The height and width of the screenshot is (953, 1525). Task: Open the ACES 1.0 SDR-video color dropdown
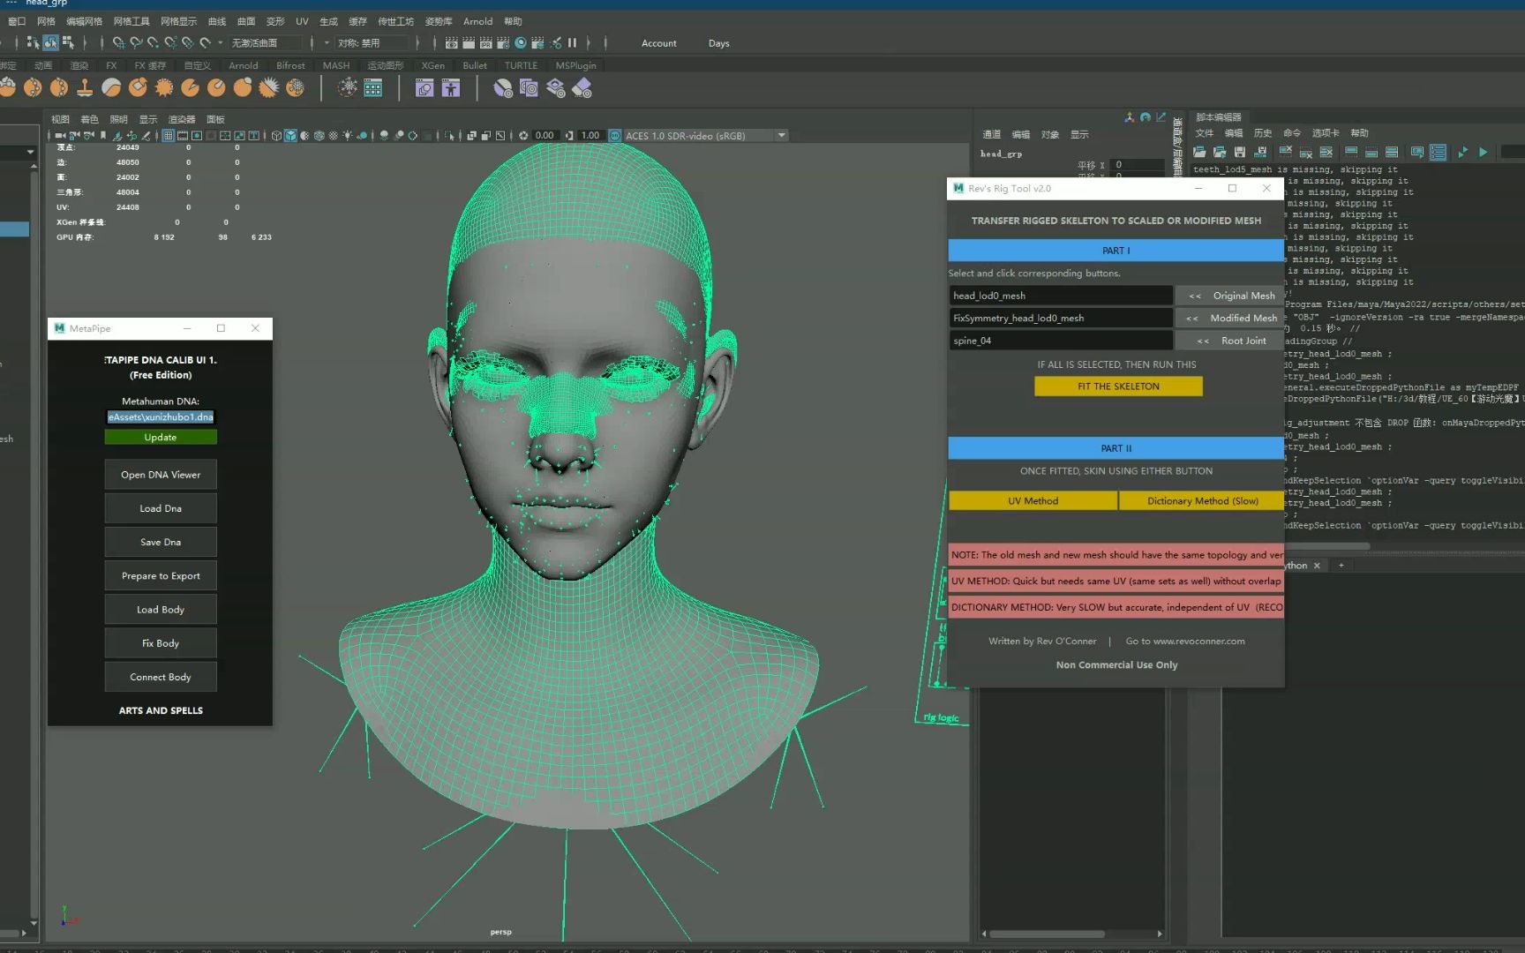coord(781,136)
